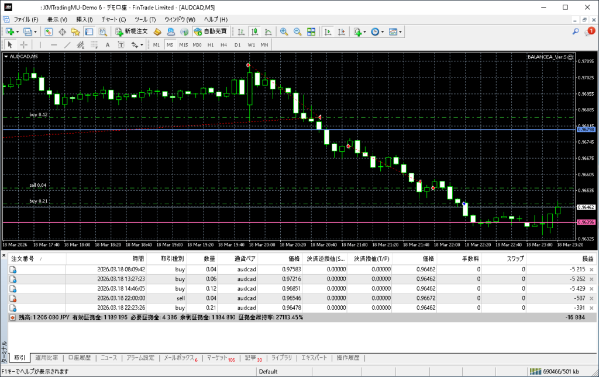Select the crosshair cursor tool
The image size is (599, 377).
click(x=24, y=45)
